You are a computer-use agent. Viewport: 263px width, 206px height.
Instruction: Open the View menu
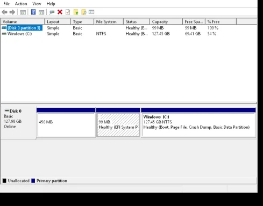[37, 4]
